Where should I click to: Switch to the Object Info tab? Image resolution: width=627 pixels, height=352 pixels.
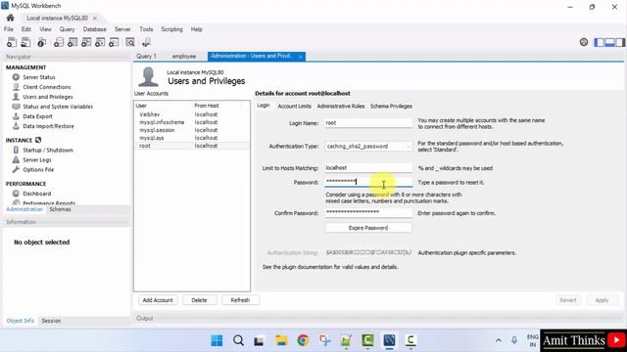tap(20, 321)
